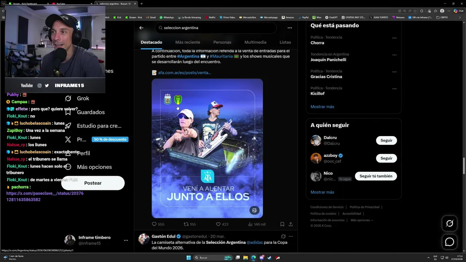466x262 pixels.
Task: Open Política de Privacidad footer link
Action: (x=364, y=207)
